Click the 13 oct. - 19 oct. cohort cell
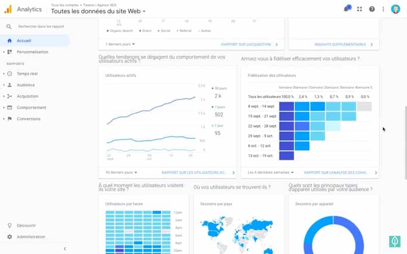407x254 pixels. [x=286, y=156]
